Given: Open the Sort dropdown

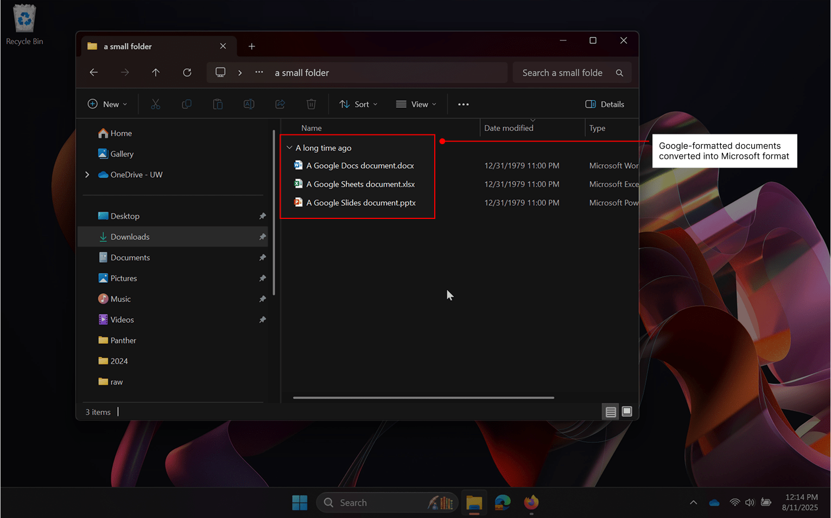Looking at the screenshot, I should [358, 103].
